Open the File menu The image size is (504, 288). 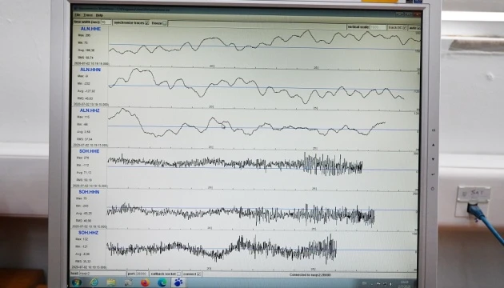coord(78,15)
